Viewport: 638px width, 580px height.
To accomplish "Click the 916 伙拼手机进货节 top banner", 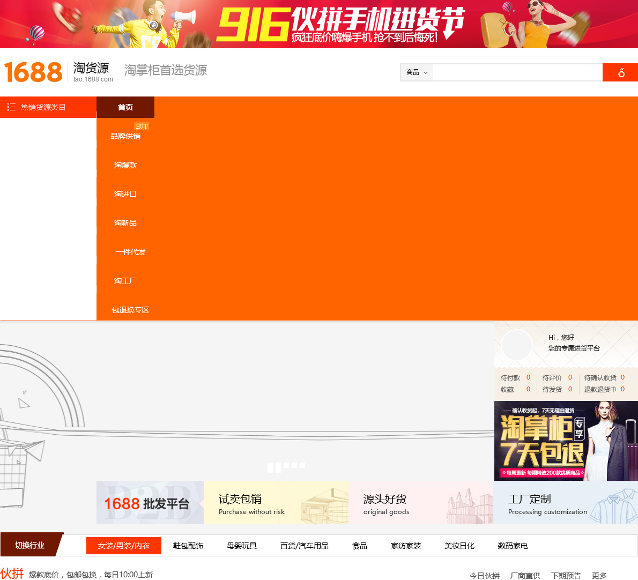I will tap(319, 24).
